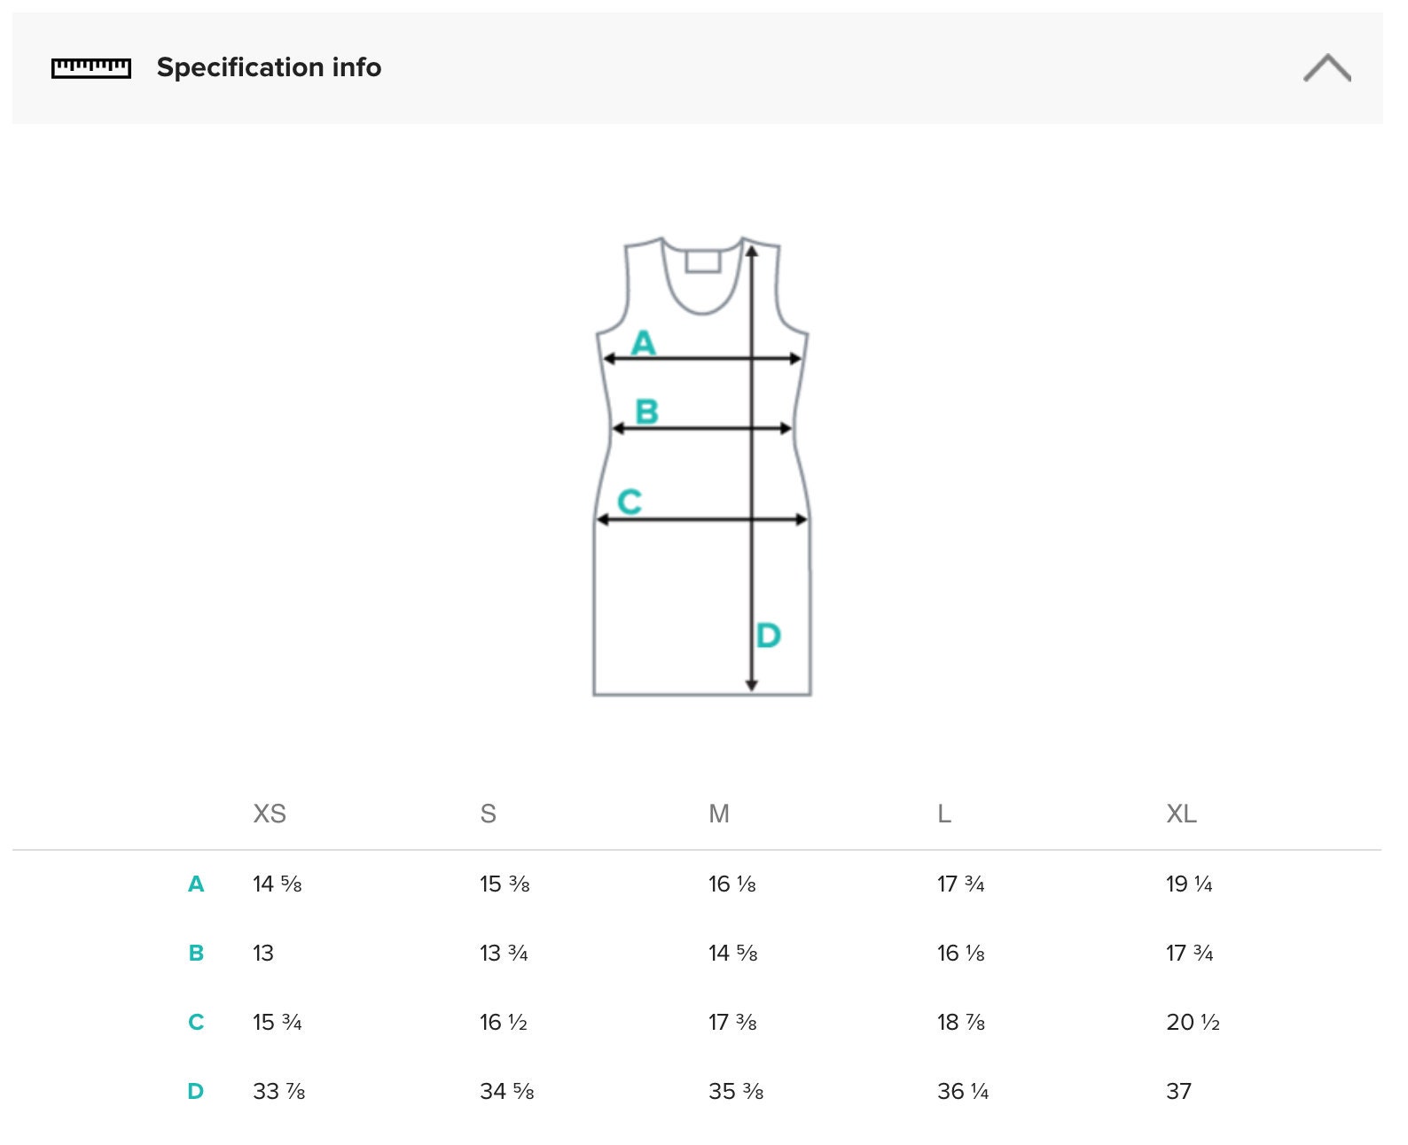Click the XL length value 37

click(x=1178, y=1091)
